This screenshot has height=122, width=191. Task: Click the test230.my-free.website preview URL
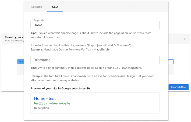tap(52, 103)
